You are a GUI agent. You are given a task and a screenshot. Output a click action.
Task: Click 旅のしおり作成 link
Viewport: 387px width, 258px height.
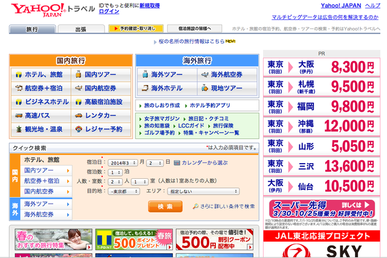[162, 106]
